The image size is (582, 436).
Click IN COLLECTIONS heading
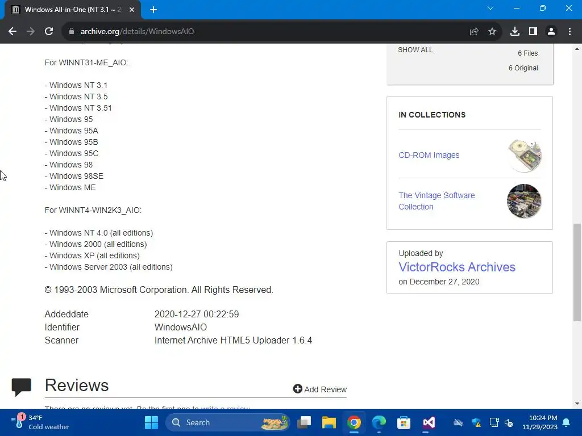[x=432, y=115]
